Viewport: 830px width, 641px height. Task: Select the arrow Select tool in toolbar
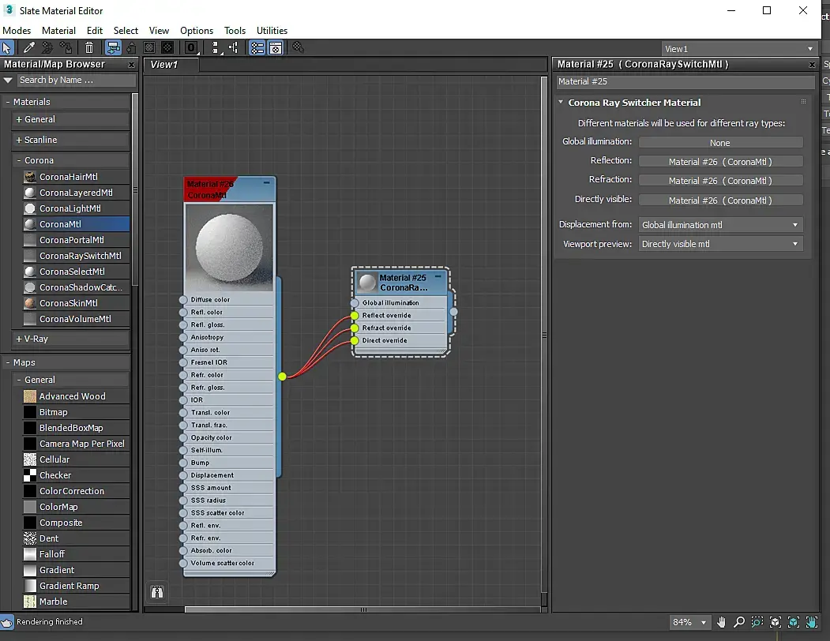pyautogui.click(x=7, y=48)
